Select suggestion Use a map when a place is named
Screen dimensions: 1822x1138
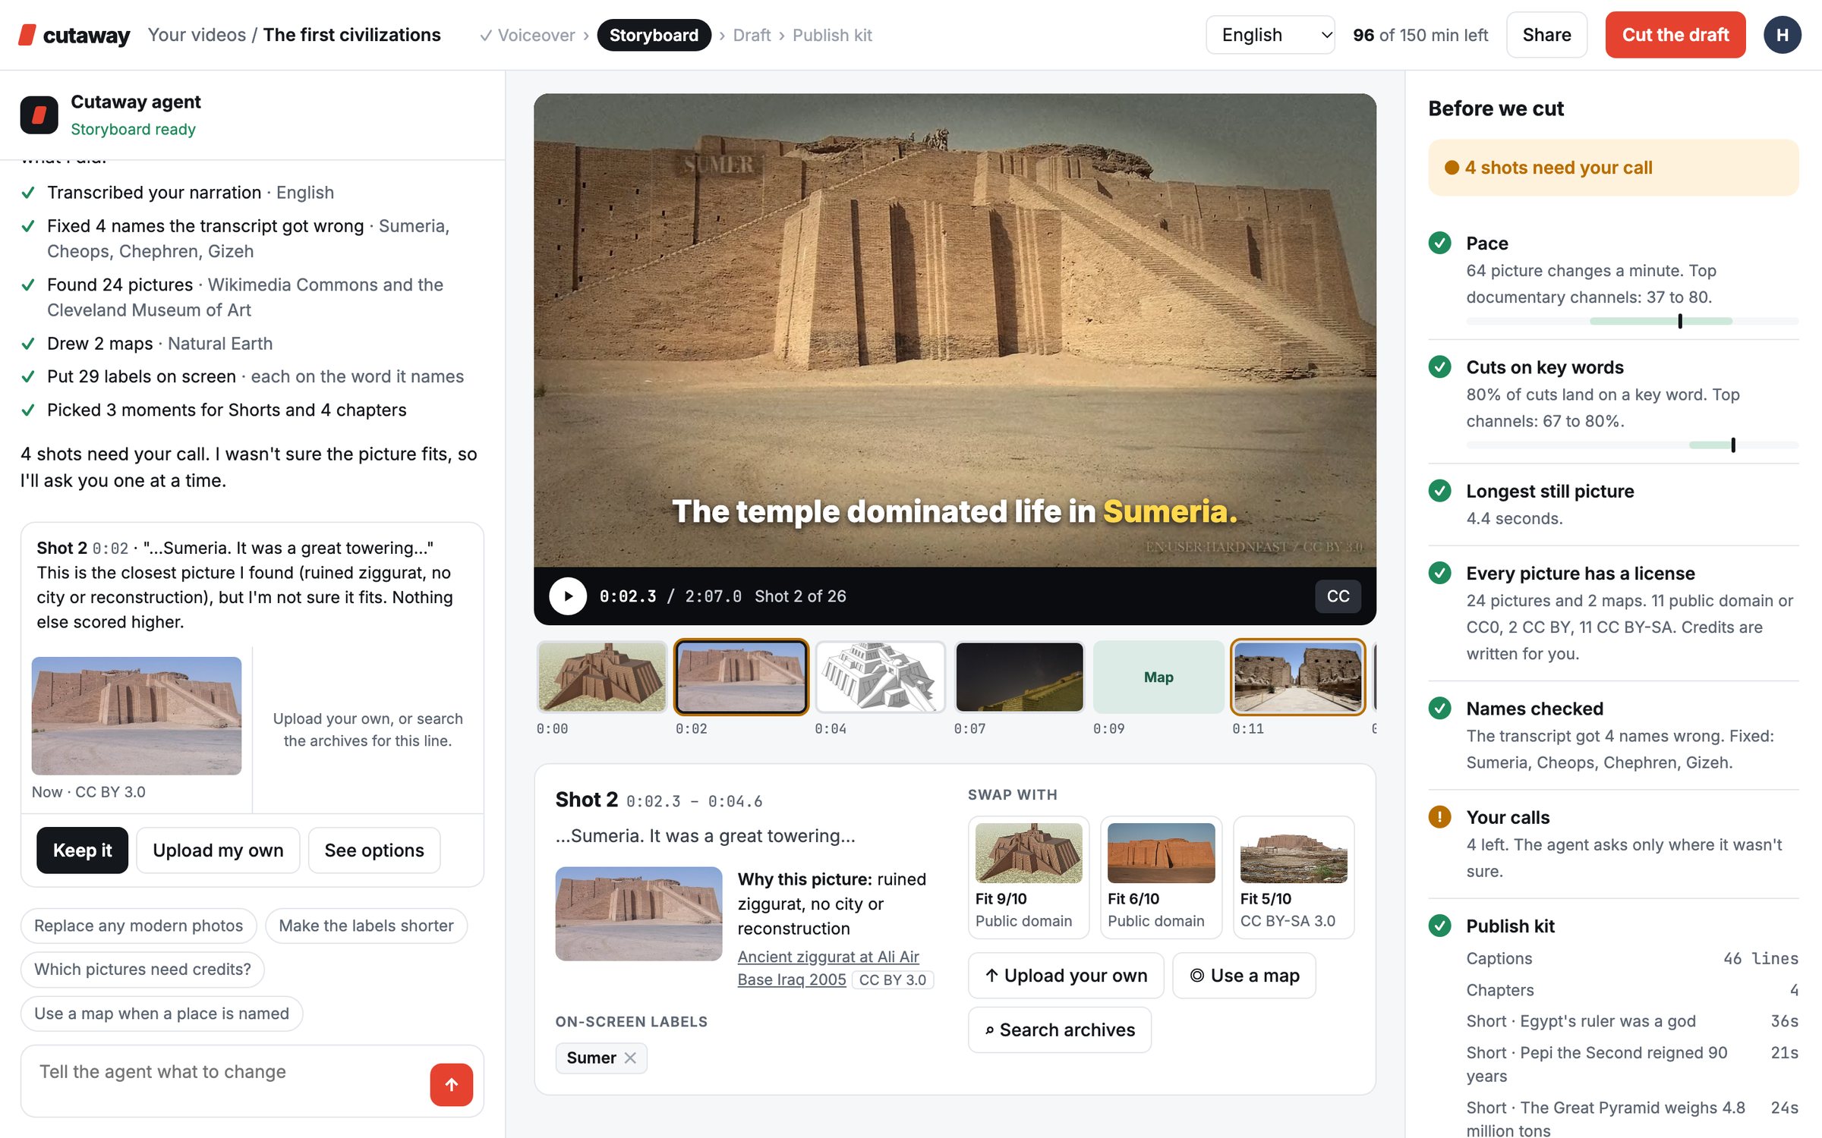[x=161, y=1014]
